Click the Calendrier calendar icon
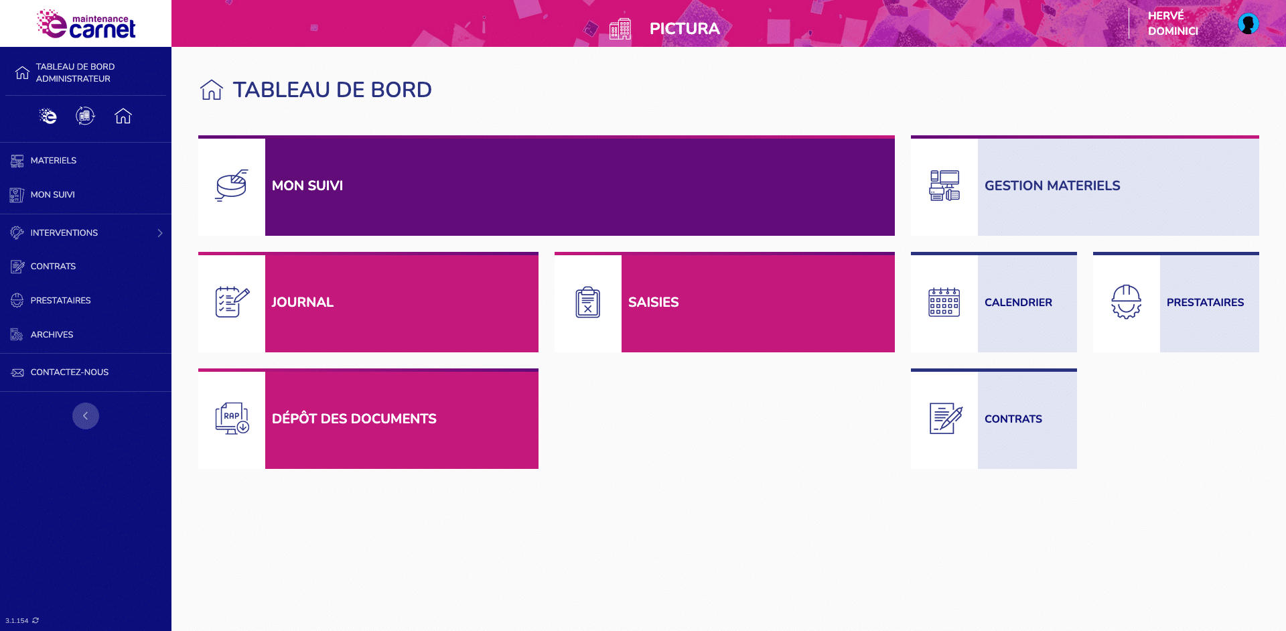Viewport: 1286px width, 631px height. pyautogui.click(x=944, y=302)
